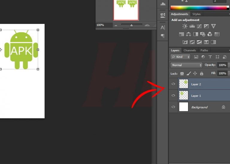Click the middle-right transform handle

click(x=38, y=50)
